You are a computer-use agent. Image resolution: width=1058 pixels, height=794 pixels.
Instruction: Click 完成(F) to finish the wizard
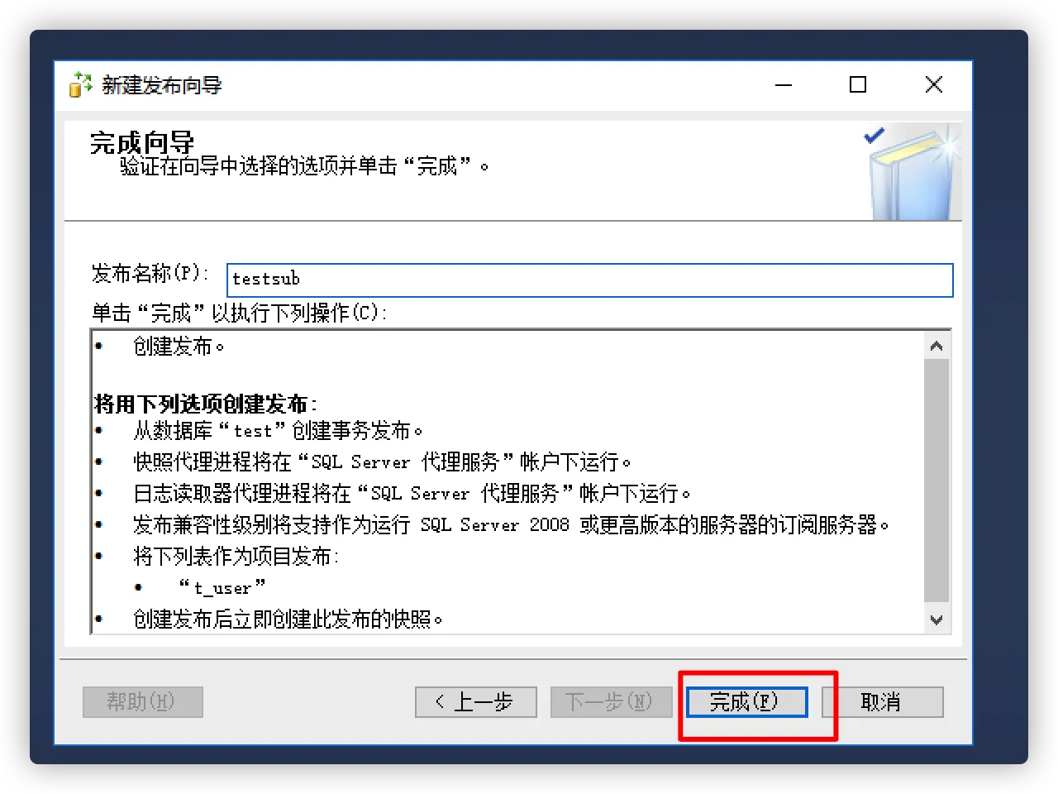pyautogui.click(x=746, y=702)
